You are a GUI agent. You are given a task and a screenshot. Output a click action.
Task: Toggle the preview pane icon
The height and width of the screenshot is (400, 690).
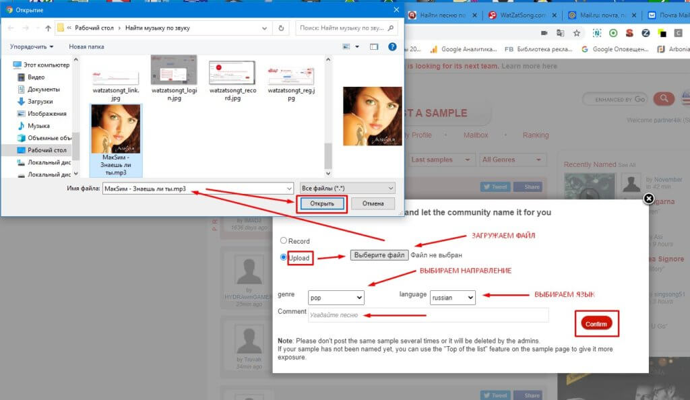click(374, 46)
